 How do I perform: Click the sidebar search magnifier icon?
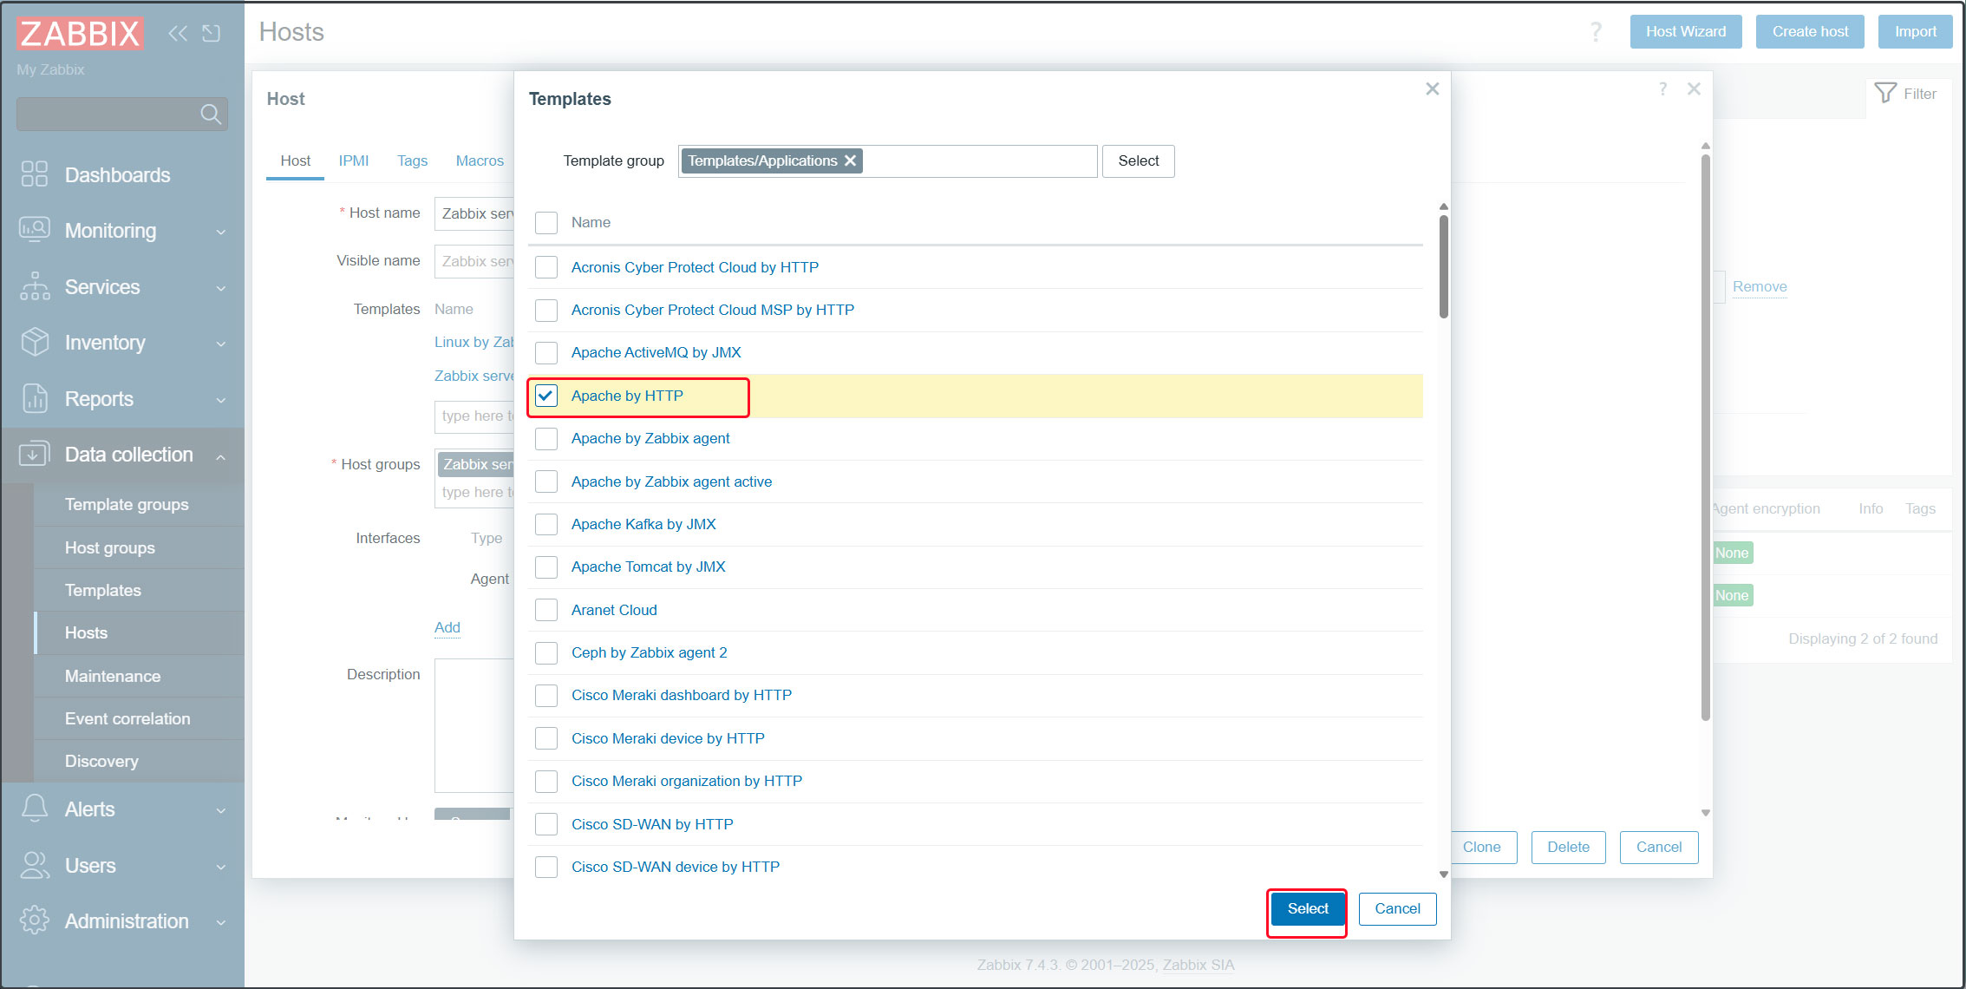(x=210, y=114)
